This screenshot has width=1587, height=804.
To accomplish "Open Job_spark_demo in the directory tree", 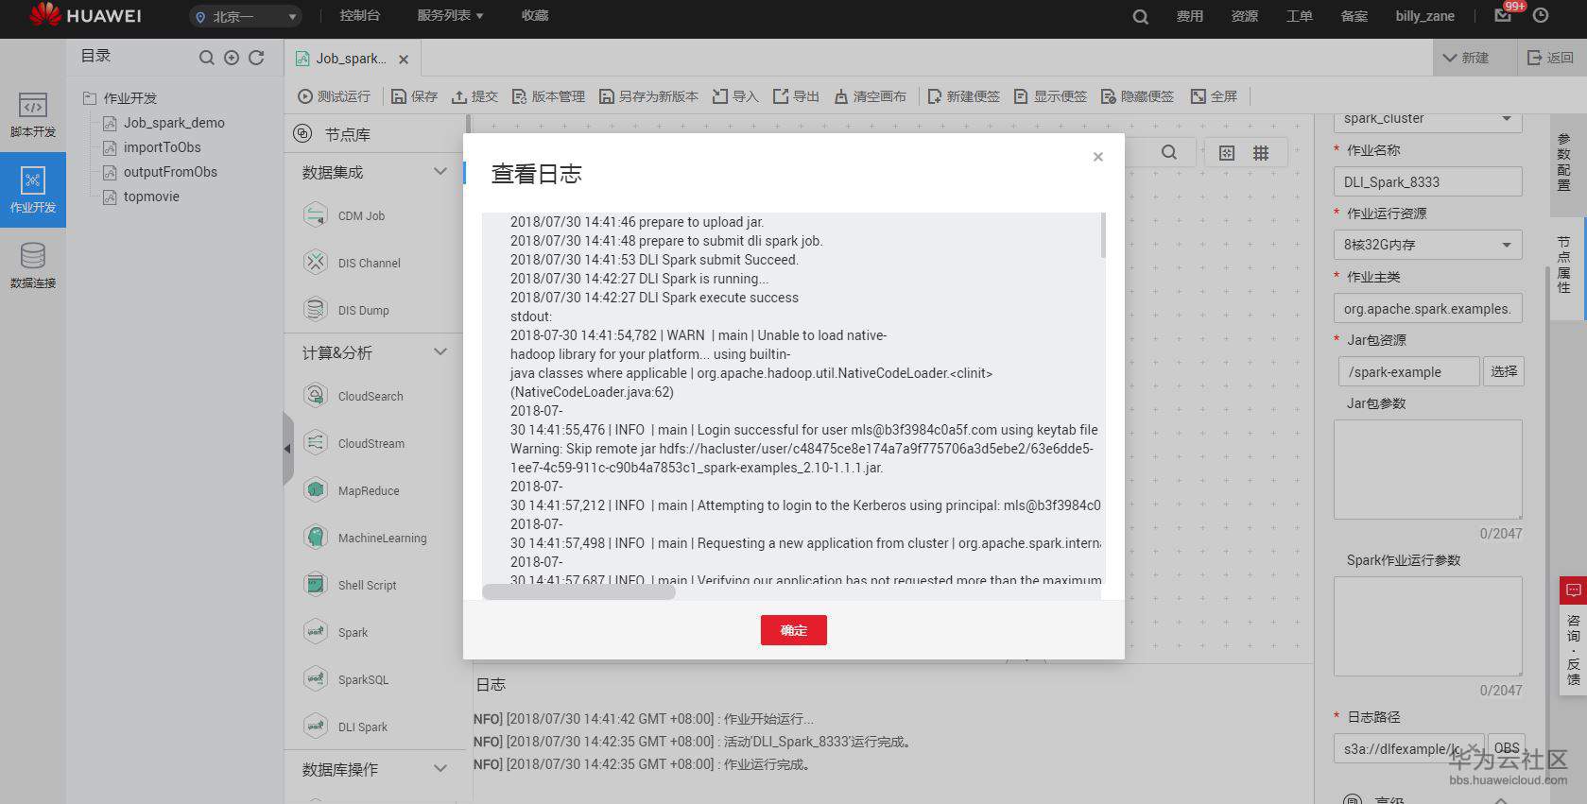I will (x=174, y=123).
